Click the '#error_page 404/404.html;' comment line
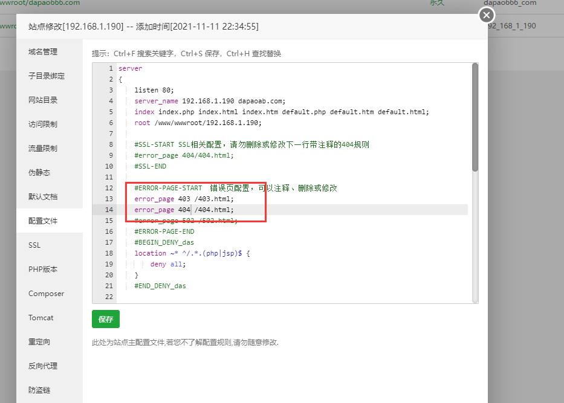The width and height of the screenshot is (564, 403). [184, 155]
